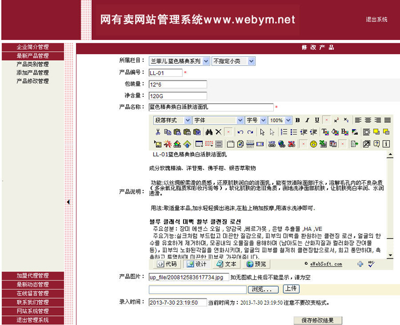Viewport: 400px width, 325px height.
Task: Insert an Excel spreadsheet
Action: pyautogui.click(x=323, y=144)
